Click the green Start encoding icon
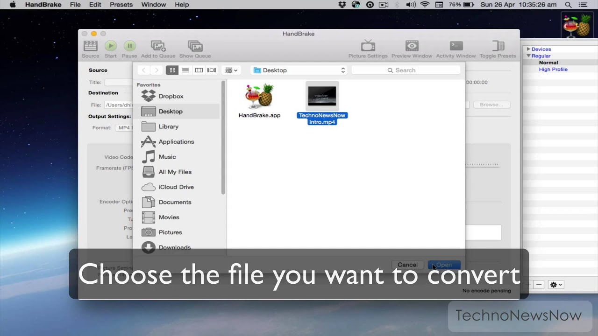 click(111, 46)
